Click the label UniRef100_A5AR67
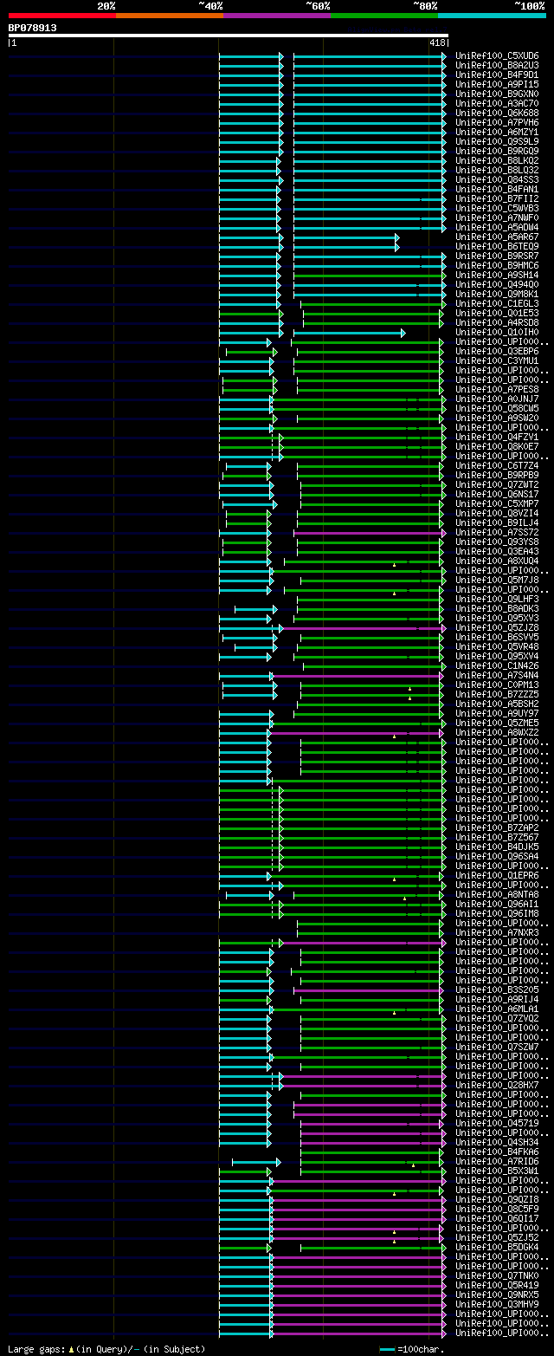554x1356 pixels. click(497, 237)
